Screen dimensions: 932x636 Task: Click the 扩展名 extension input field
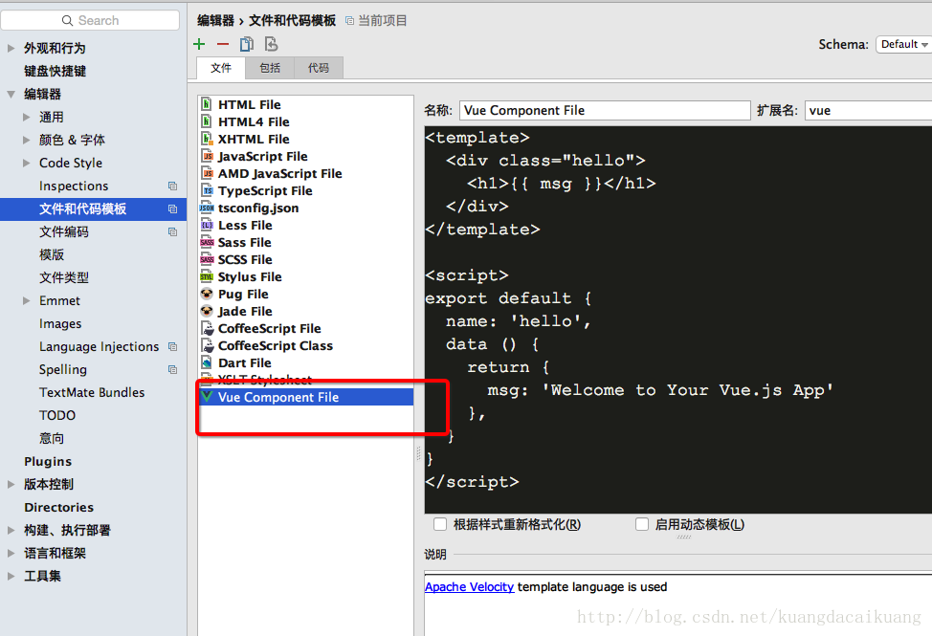(869, 110)
